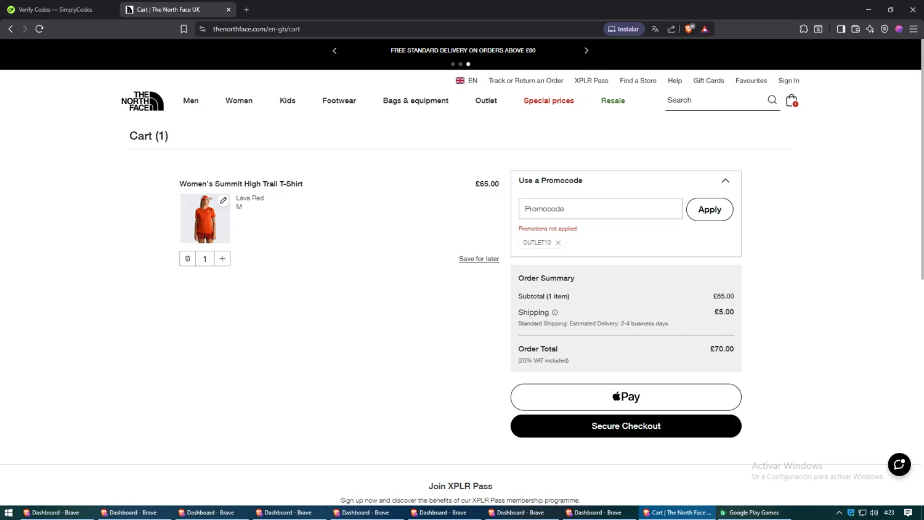Open Bags & equipment menu

click(416, 100)
